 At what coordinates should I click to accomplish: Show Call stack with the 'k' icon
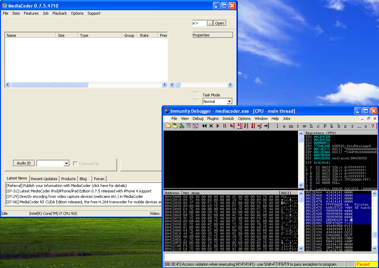point(332,126)
